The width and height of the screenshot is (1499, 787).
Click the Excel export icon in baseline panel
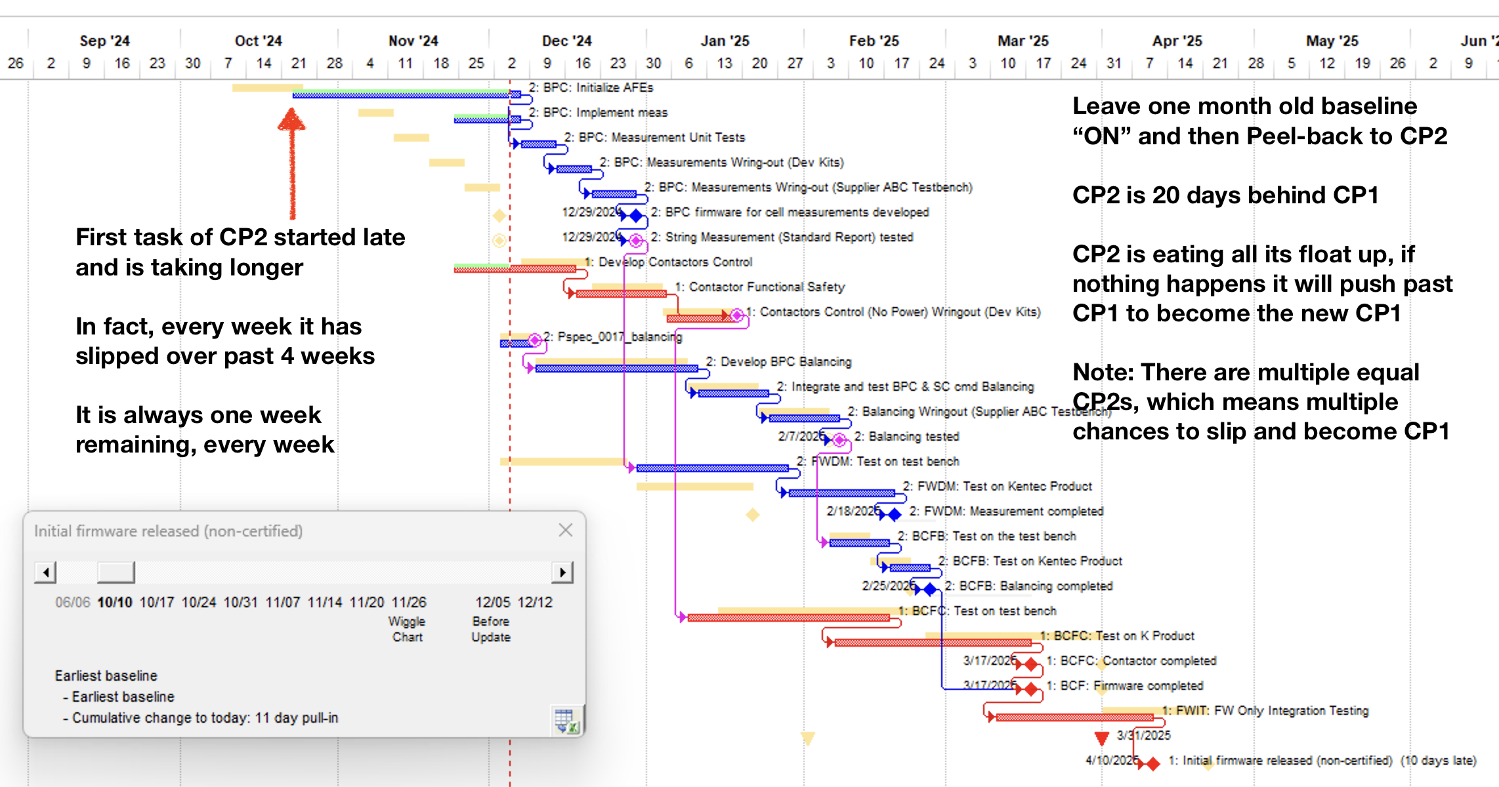click(x=566, y=720)
